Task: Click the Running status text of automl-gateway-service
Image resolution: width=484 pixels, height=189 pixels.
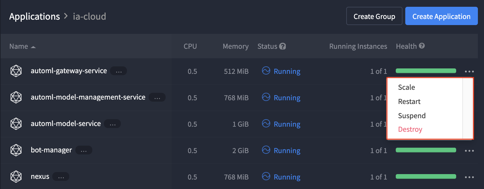Action: tap(287, 71)
